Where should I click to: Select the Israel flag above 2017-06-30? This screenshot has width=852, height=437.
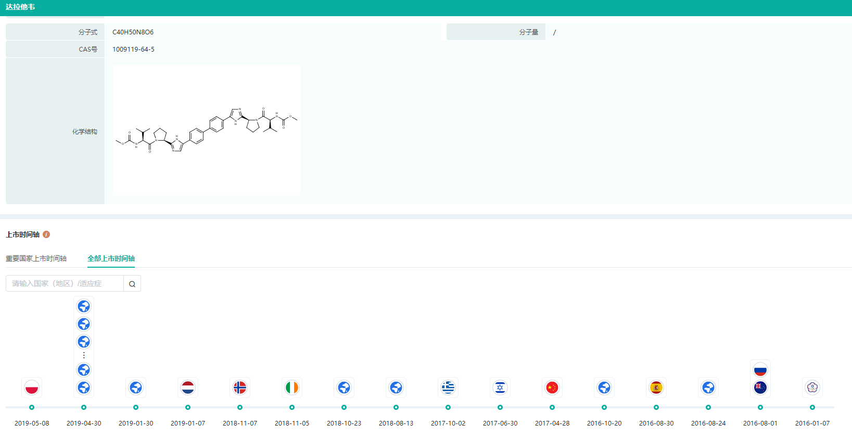(500, 388)
